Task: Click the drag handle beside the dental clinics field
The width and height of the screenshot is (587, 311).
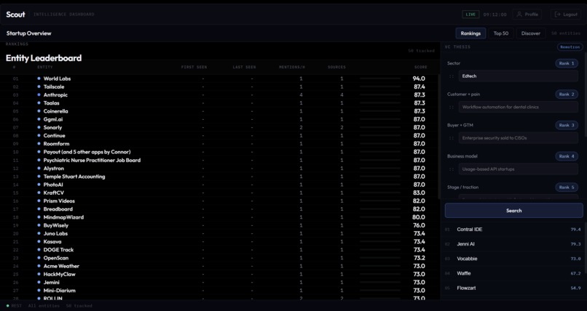Action: pyautogui.click(x=452, y=107)
